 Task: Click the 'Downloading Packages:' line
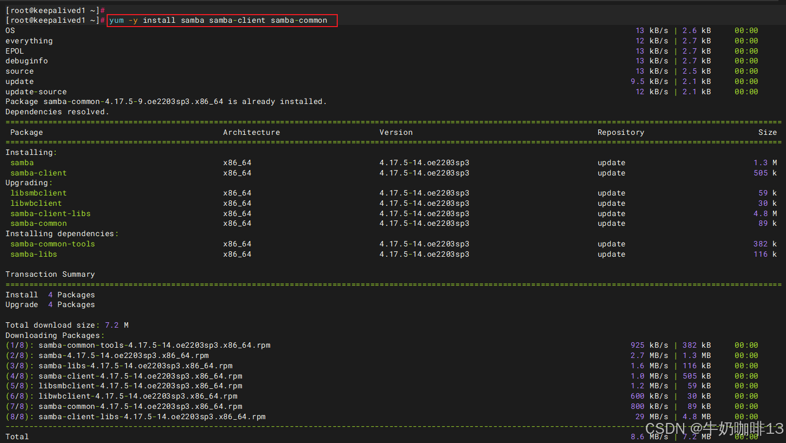[x=55, y=336]
